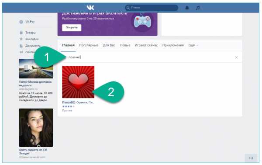Switch to the Популярные tab
The width and height of the screenshot is (262, 165).
[89, 45]
